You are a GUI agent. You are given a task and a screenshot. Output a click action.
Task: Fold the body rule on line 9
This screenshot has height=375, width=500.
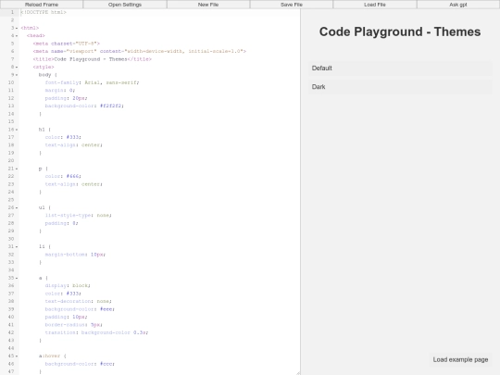point(17,75)
